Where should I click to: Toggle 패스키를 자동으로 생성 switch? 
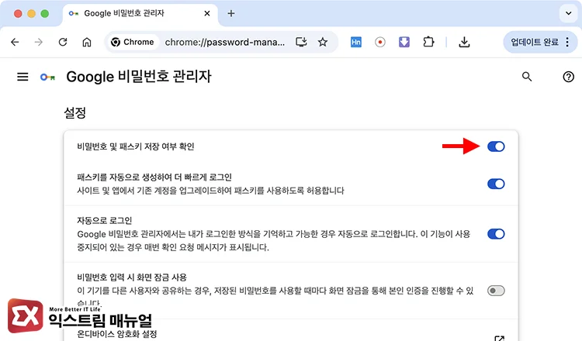496,184
